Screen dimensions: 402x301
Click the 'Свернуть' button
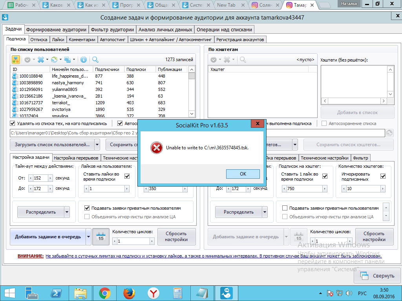[377, 276]
